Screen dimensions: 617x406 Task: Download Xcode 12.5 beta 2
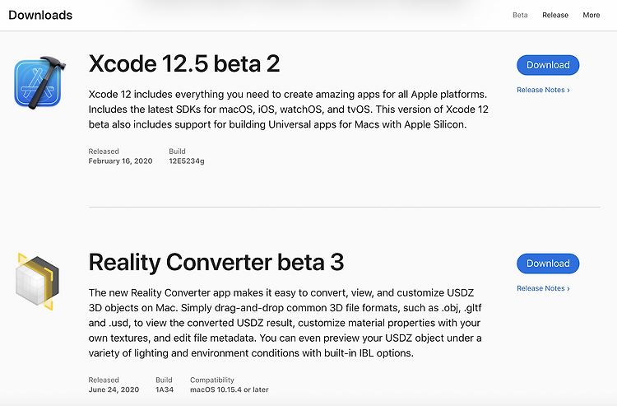coord(548,65)
